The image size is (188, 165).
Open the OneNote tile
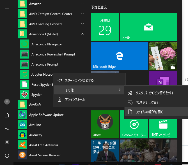coord(163,78)
